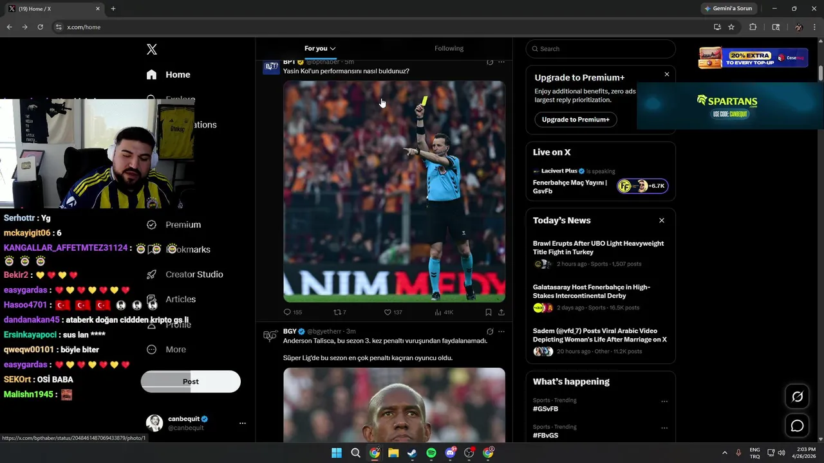
Task: Join the Fenerbahçe Maç Yayını space
Action: (x=570, y=186)
